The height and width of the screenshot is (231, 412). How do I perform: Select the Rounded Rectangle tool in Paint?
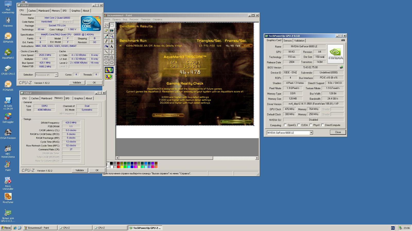pos(112,62)
